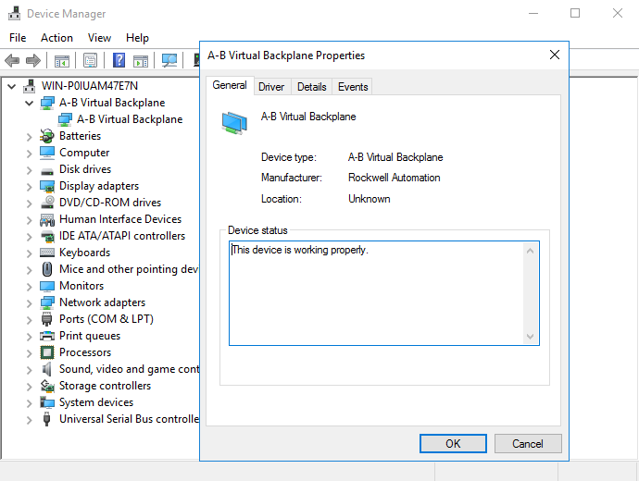Viewport: 639px width, 481px height.
Task: Click the Show/Hide Console Tree icon
Action: [62, 61]
